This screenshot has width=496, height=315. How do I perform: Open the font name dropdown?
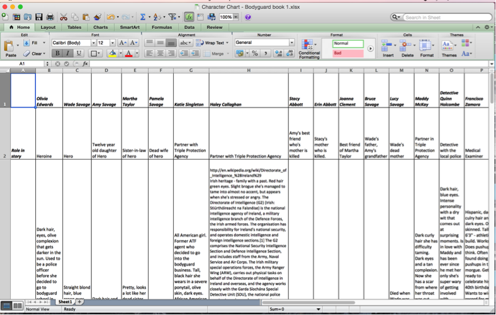[93, 43]
